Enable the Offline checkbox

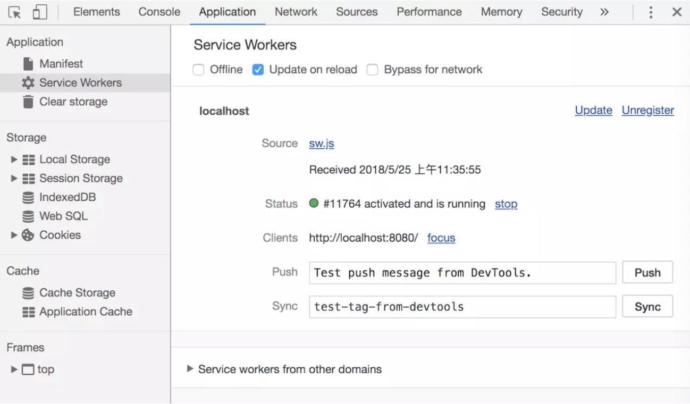[199, 69]
